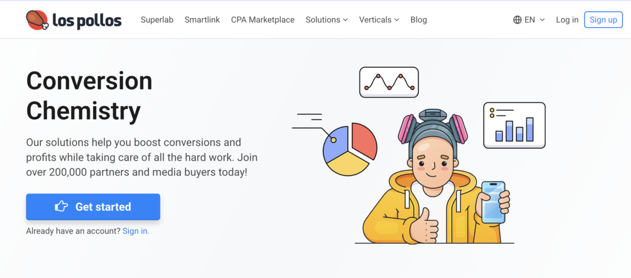The width and height of the screenshot is (631, 278).
Task: Click the pie chart illustration
Action: 349,150
